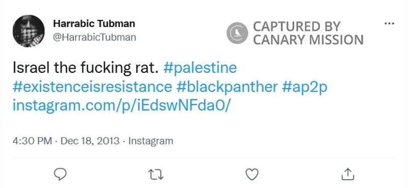Open the three-dot more options menu
This screenshot has width=408, height=188.
[389, 23]
